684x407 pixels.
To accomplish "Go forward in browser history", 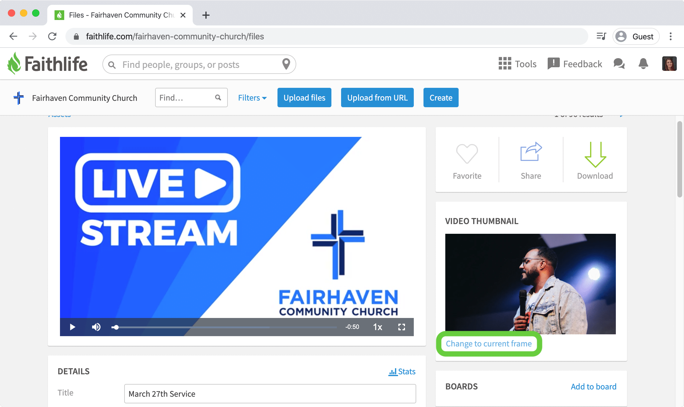I will [33, 36].
